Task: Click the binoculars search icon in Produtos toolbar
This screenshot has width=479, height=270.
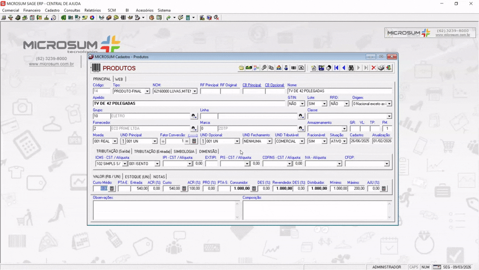Action: tap(351, 68)
